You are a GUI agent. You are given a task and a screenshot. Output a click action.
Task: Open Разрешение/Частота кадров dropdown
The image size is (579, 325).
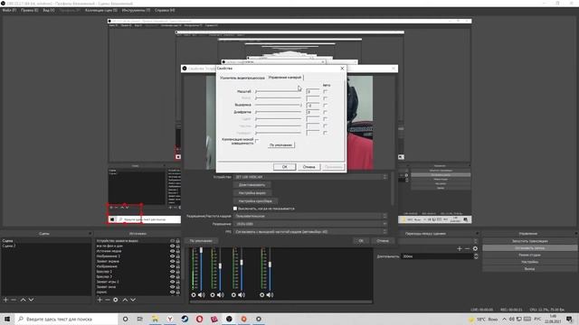coord(311,216)
